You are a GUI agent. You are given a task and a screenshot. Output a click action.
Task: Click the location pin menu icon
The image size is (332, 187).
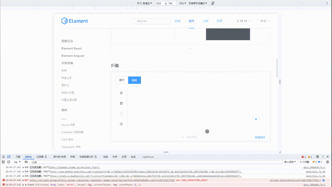121,93
